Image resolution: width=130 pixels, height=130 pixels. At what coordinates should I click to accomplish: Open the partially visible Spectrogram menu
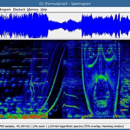[x=5, y=10]
